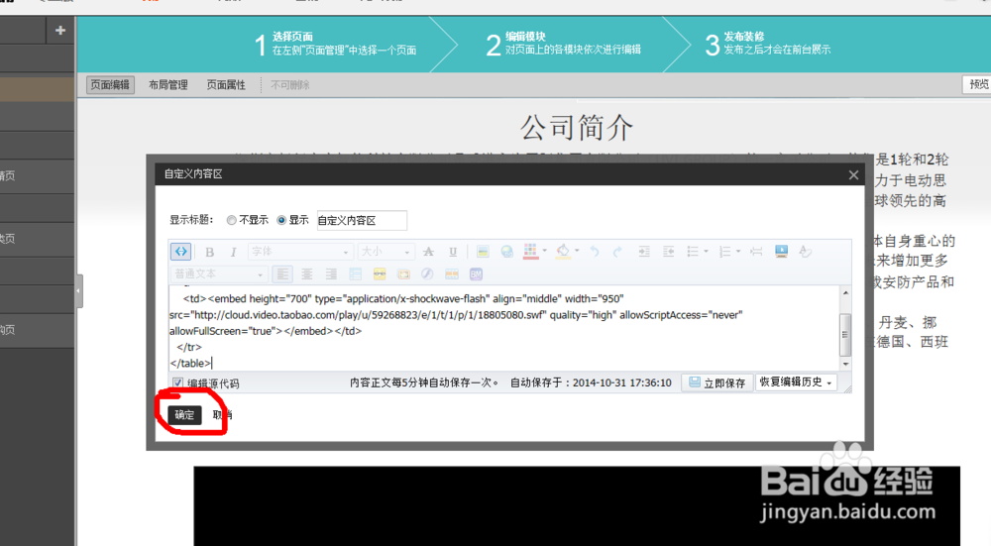Increase indent in editor toolbar
The height and width of the screenshot is (546, 991).
(644, 252)
